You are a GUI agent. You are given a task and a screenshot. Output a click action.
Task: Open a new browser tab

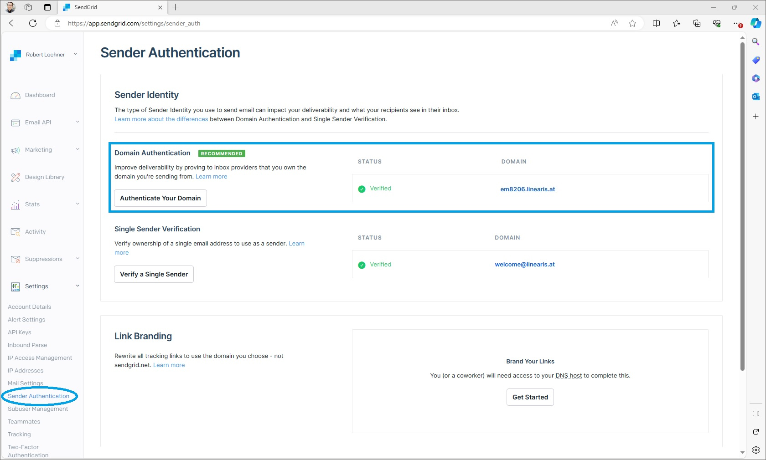[x=176, y=7]
